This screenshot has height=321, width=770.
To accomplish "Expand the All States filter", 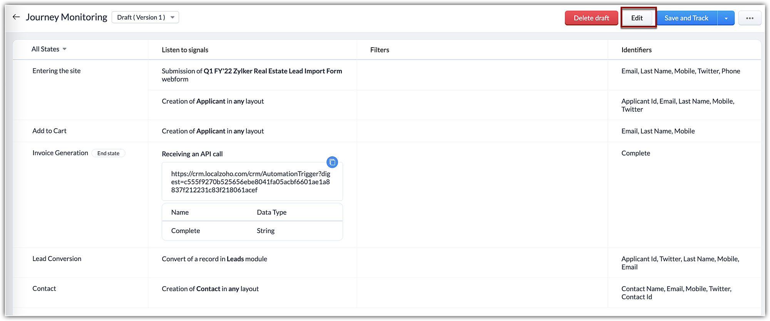I will point(49,49).
